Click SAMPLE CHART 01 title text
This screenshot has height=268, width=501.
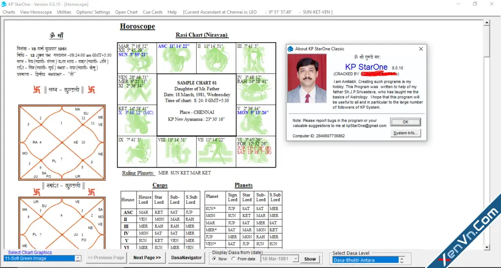(x=197, y=83)
